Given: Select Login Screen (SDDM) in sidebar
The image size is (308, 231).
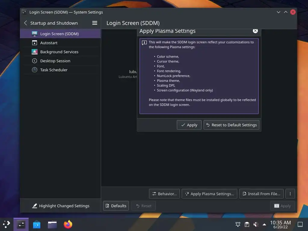Looking at the screenshot, I should [x=60, y=34].
